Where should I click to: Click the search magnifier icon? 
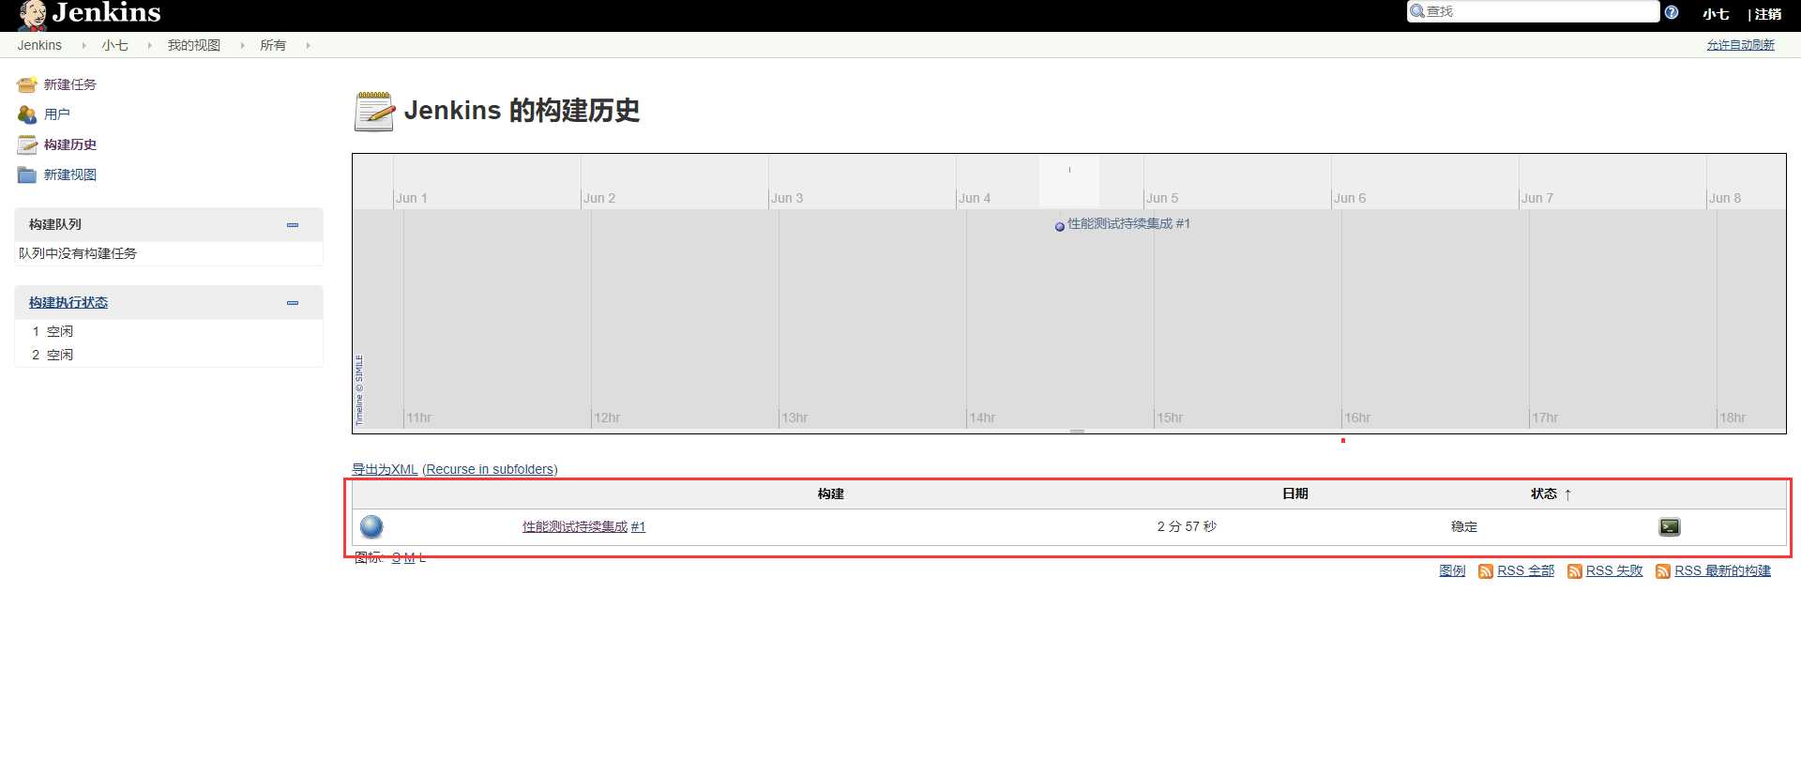click(1417, 11)
